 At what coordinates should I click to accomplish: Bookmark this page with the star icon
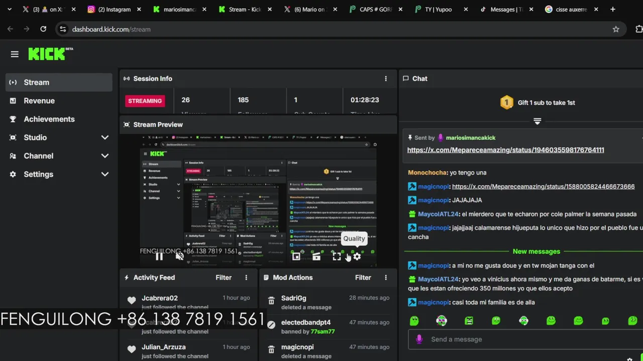pyautogui.click(x=616, y=29)
